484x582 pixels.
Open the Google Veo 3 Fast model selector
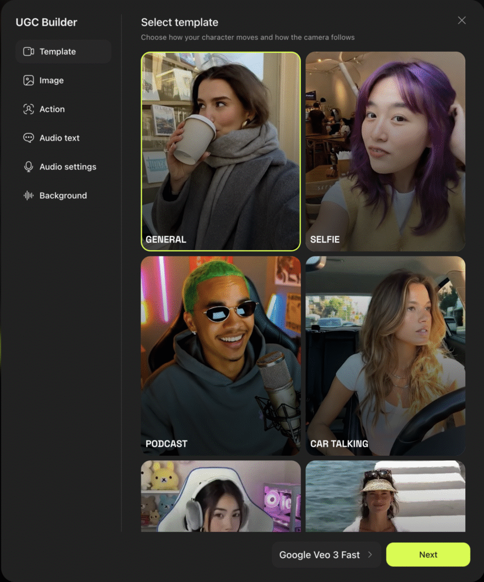pos(326,555)
